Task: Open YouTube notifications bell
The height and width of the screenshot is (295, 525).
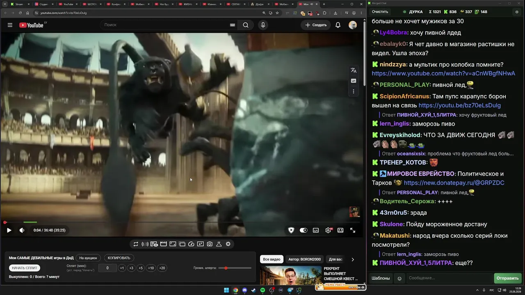Action: (x=338, y=25)
